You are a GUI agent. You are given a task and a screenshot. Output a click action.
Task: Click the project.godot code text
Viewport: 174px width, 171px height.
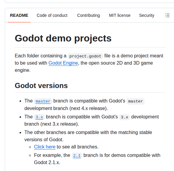pyautogui.click(x=85, y=56)
